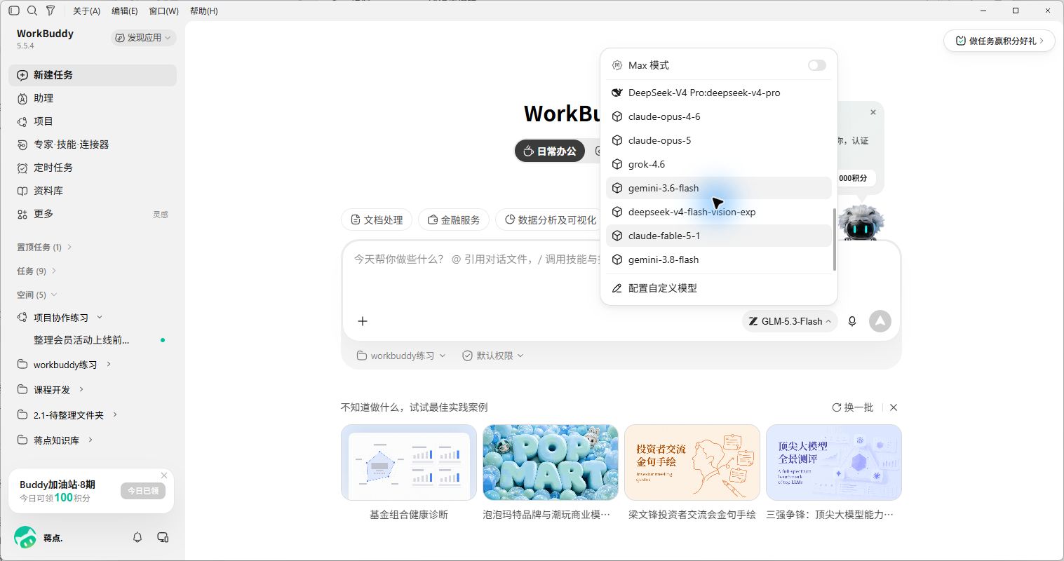1064x561 pixels.
Task: Expand the 置顶任务 (1) section
Action: [x=45, y=247]
